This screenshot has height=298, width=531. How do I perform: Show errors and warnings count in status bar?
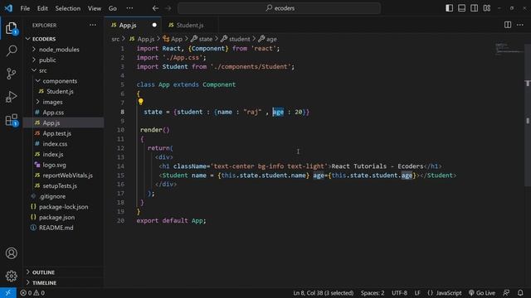[x=32, y=293]
